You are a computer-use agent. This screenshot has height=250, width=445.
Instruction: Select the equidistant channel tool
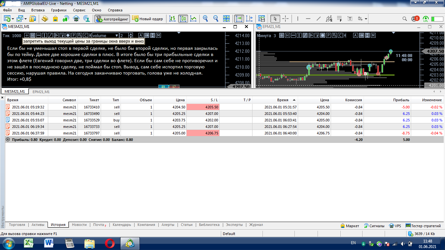[329, 19]
